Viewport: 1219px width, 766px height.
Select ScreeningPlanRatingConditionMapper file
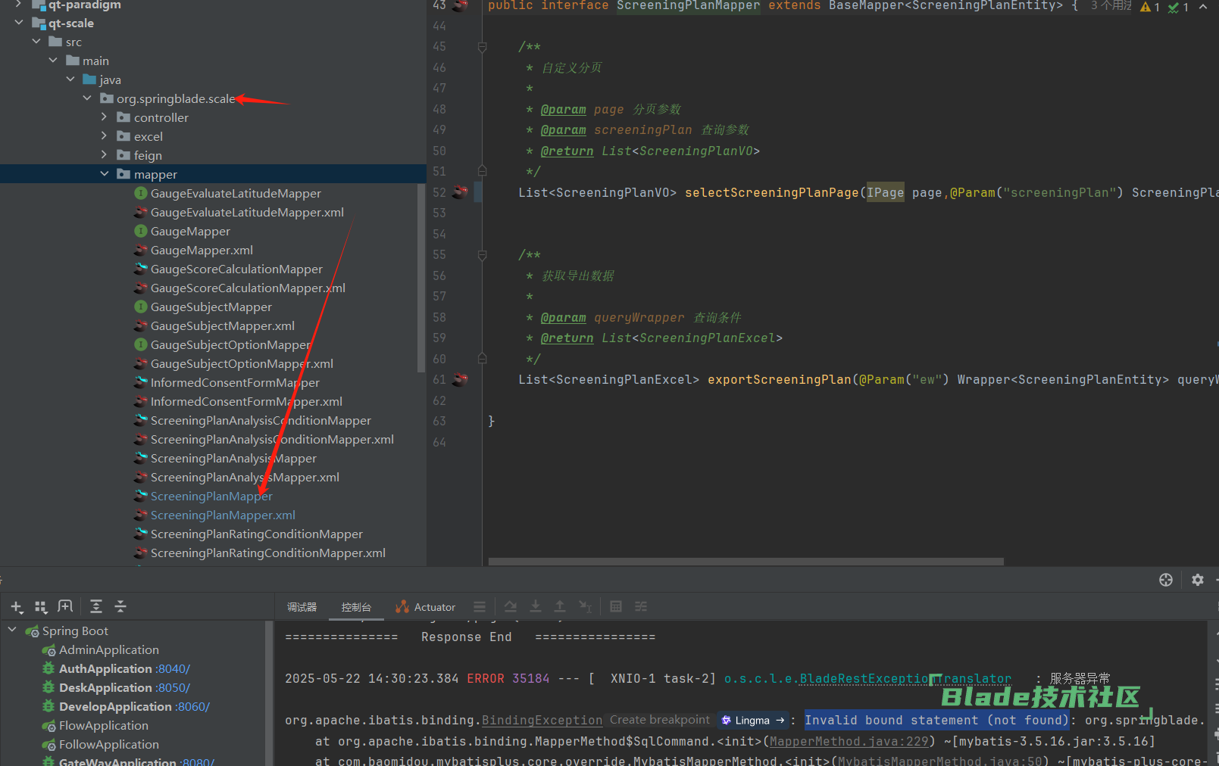pyautogui.click(x=257, y=534)
